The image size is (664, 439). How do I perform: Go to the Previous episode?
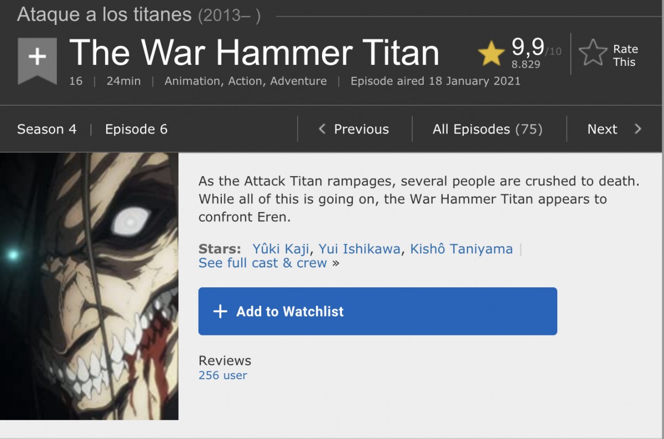[354, 129]
